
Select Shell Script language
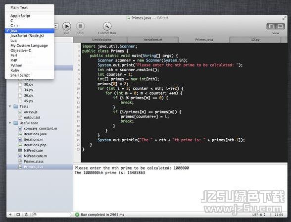(x=20, y=75)
